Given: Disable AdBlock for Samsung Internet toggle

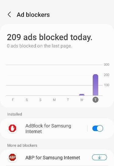Looking at the screenshot, I should [x=98, y=128].
